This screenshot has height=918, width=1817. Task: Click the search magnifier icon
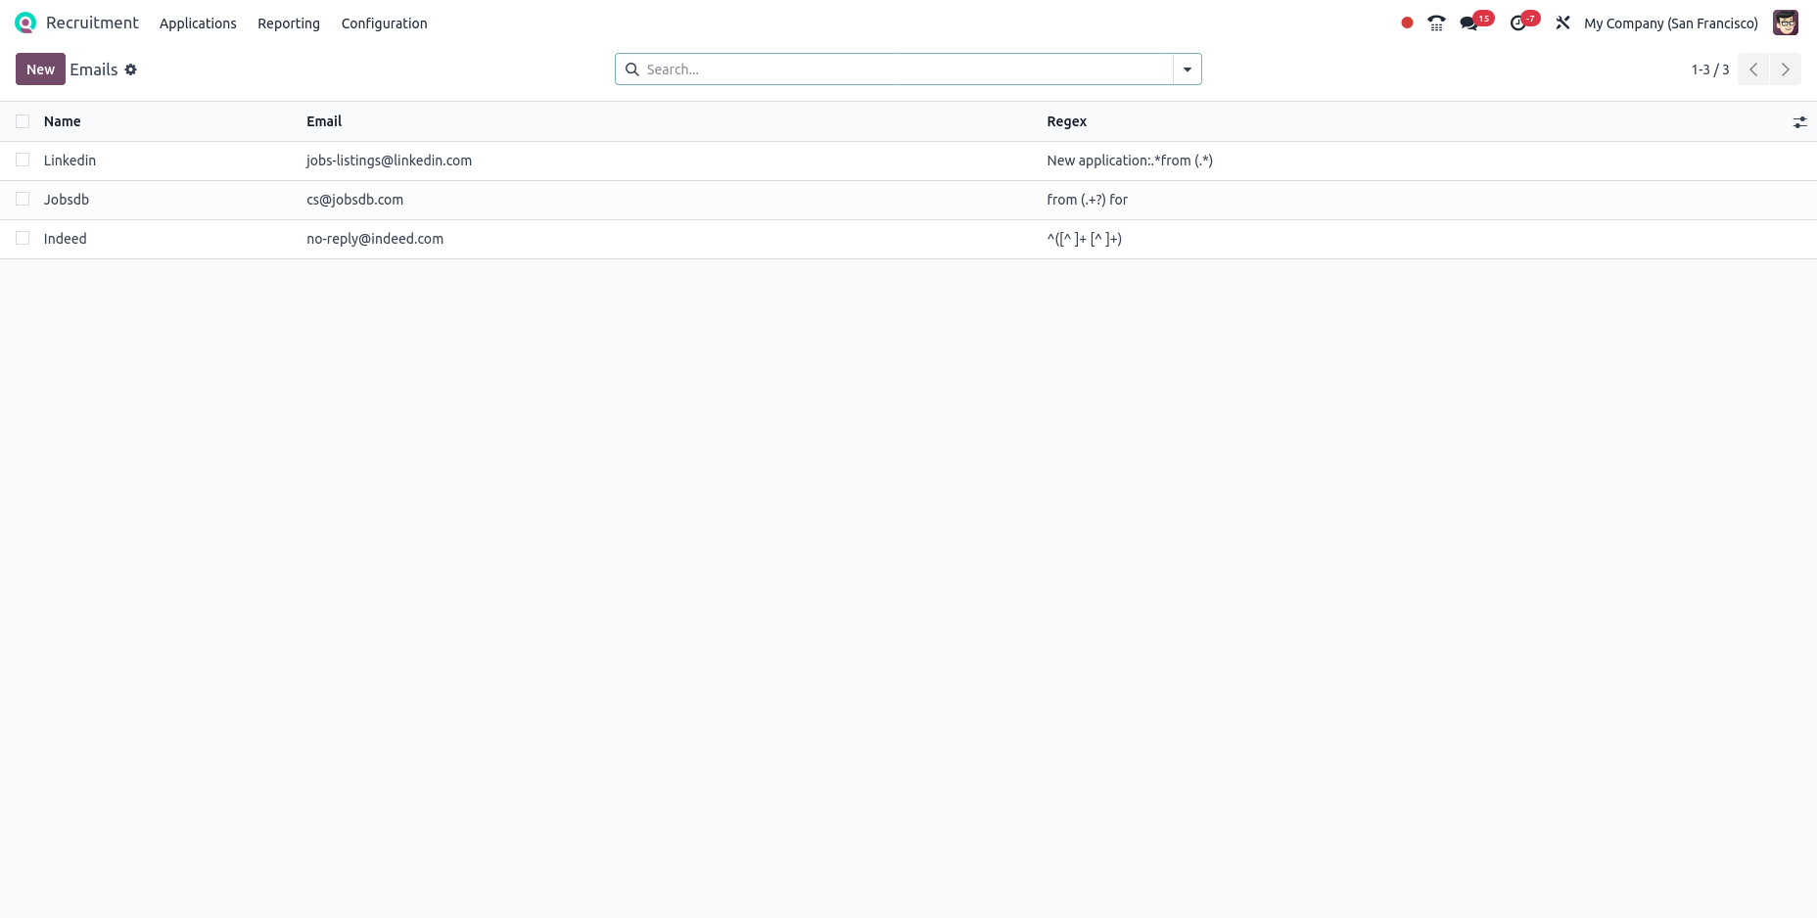click(x=632, y=69)
